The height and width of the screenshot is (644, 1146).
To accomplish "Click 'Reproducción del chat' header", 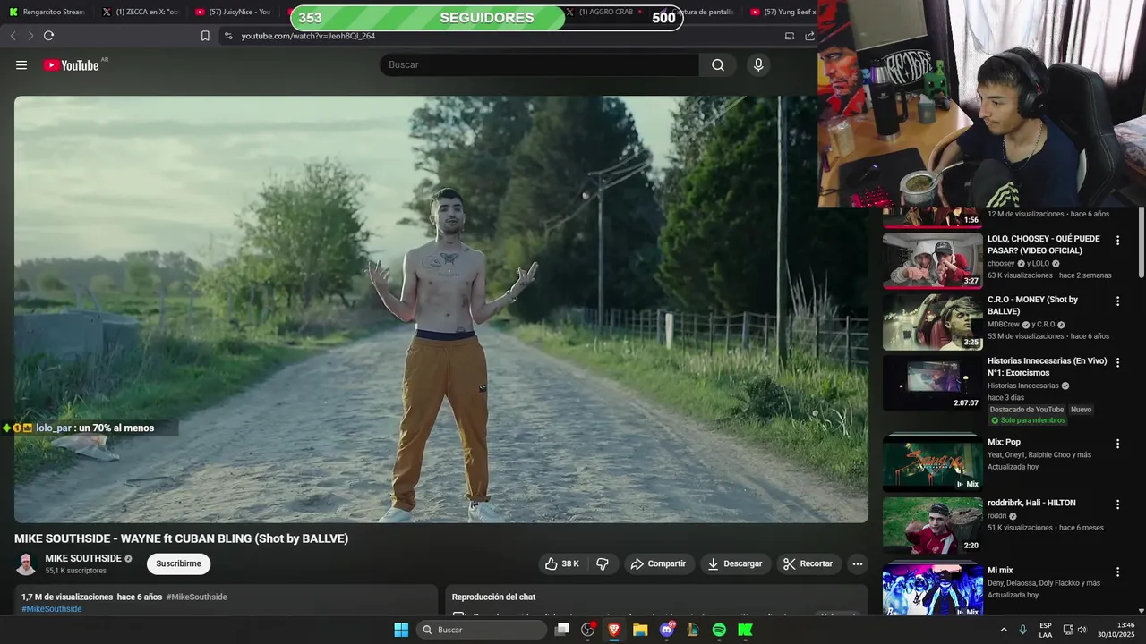I will tap(493, 597).
